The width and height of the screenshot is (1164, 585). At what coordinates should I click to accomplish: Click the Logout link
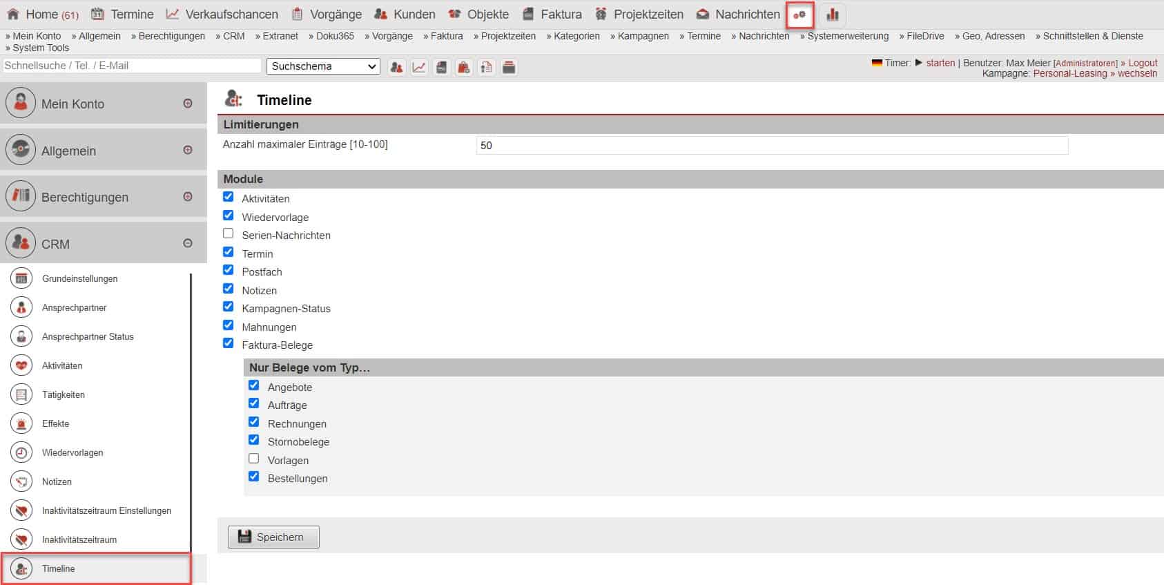pyautogui.click(x=1143, y=63)
